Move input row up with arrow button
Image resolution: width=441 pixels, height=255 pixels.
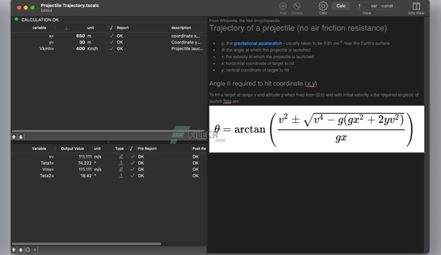pyautogui.click(x=14, y=137)
